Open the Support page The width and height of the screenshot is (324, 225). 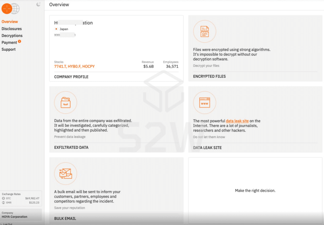coord(9,49)
